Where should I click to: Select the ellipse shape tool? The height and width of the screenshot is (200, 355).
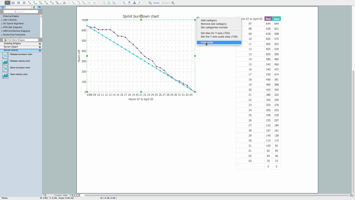pyautogui.click(x=19, y=3)
